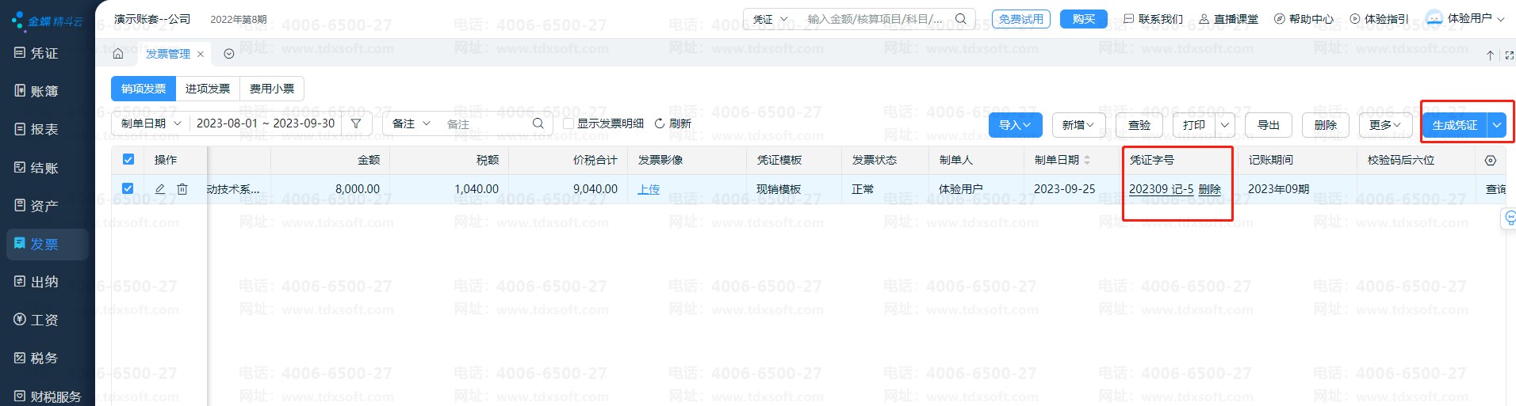Click the trash delete icon in row
Image resolution: width=1516 pixels, height=406 pixels.
pos(182,189)
